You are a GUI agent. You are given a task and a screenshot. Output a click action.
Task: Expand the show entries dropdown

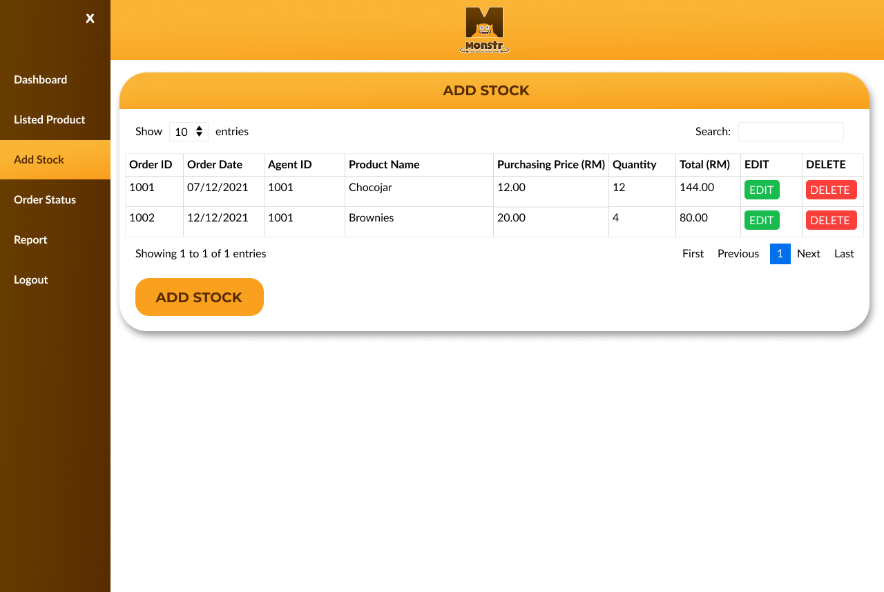click(189, 132)
